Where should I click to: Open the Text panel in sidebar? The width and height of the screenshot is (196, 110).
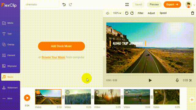(x=7, y=34)
